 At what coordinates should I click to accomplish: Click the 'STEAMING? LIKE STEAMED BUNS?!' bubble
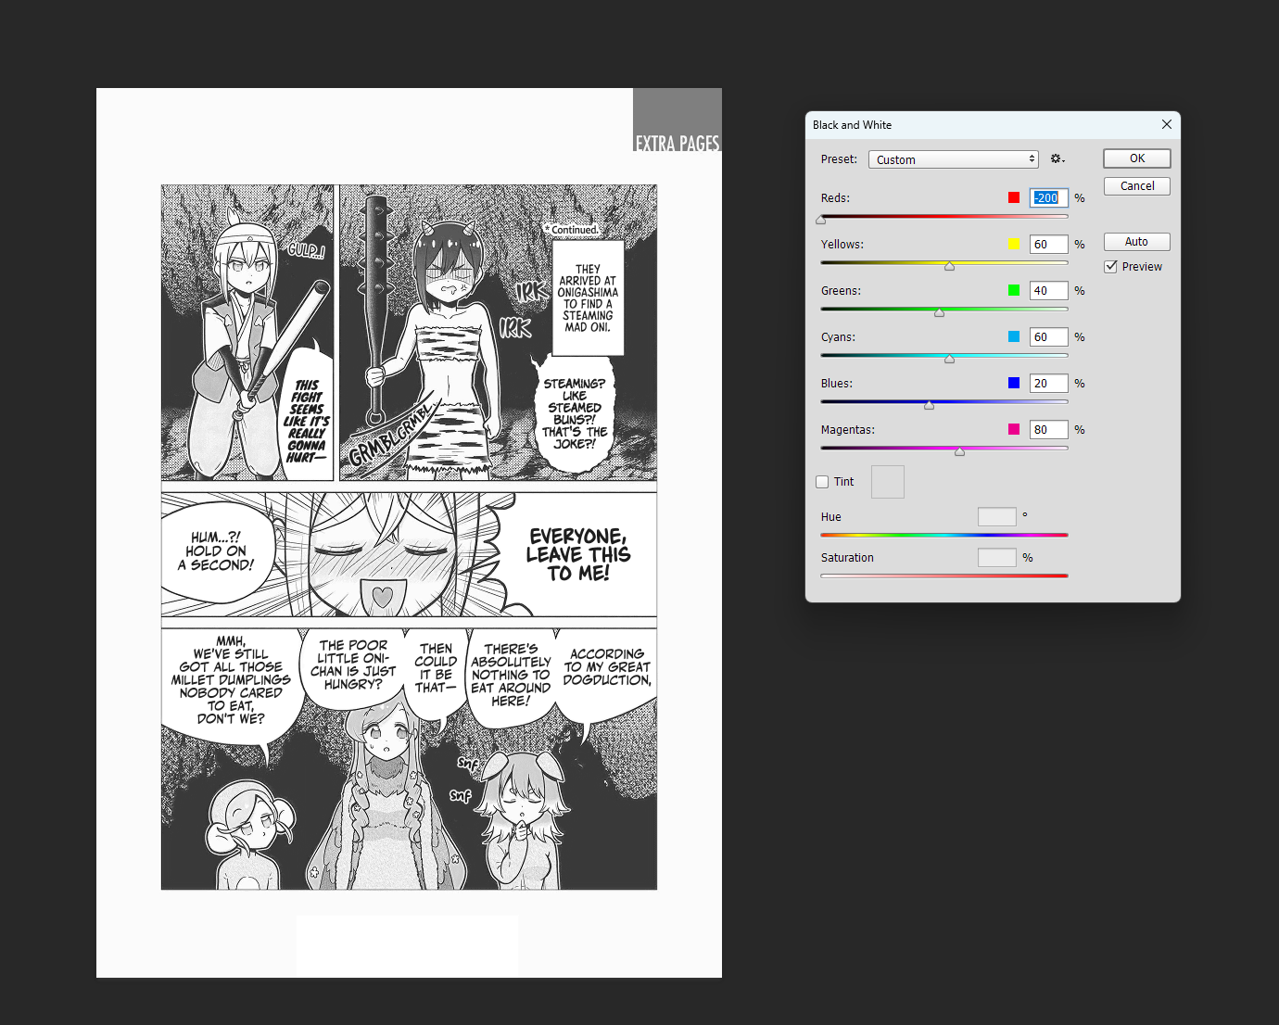coord(575,414)
